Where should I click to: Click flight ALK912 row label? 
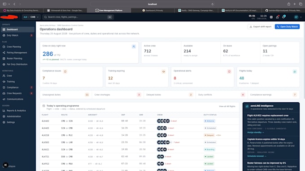coord(45,164)
